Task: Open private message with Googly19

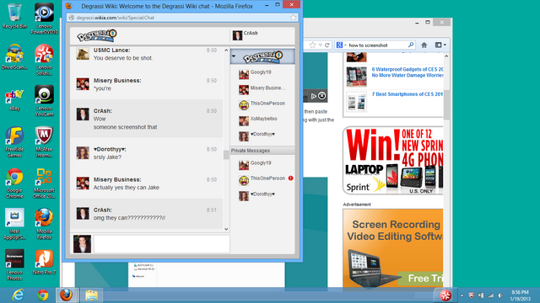Action: (262, 164)
